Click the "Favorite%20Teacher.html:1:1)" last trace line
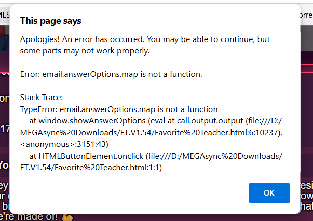 coord(91,168)
